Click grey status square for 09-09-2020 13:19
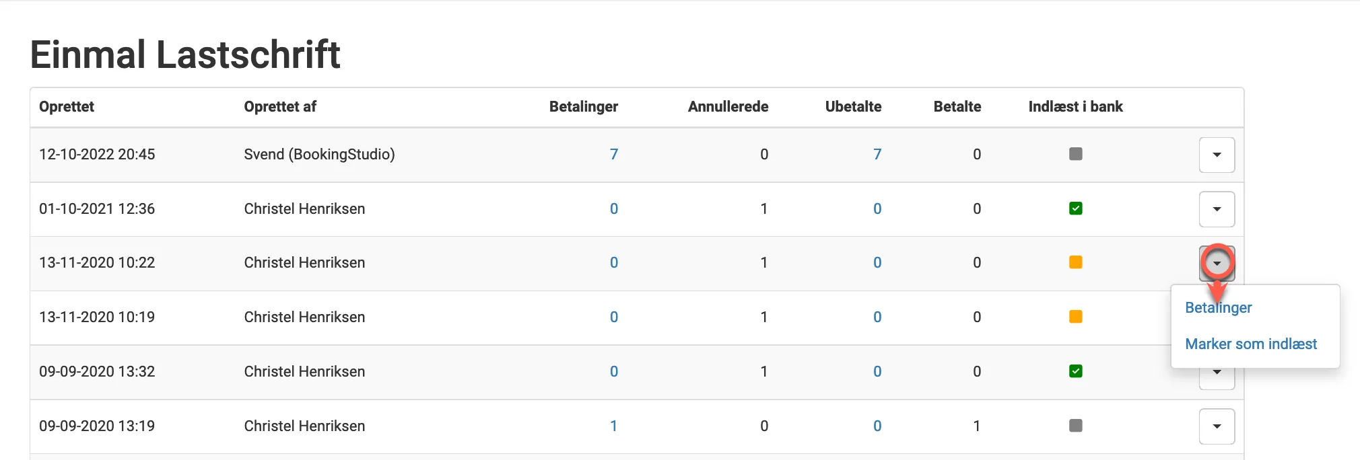This screenshot has height=460, width=1360. pyautogui.click(x=1075, y=426)
